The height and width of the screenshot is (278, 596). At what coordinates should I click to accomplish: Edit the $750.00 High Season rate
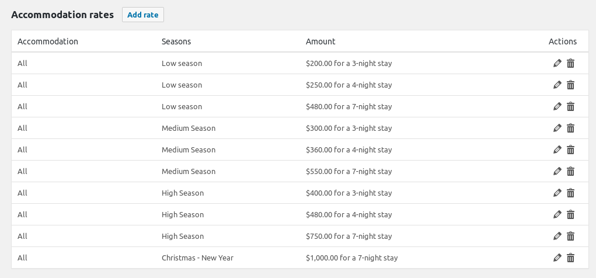click(x=557, y=236)
